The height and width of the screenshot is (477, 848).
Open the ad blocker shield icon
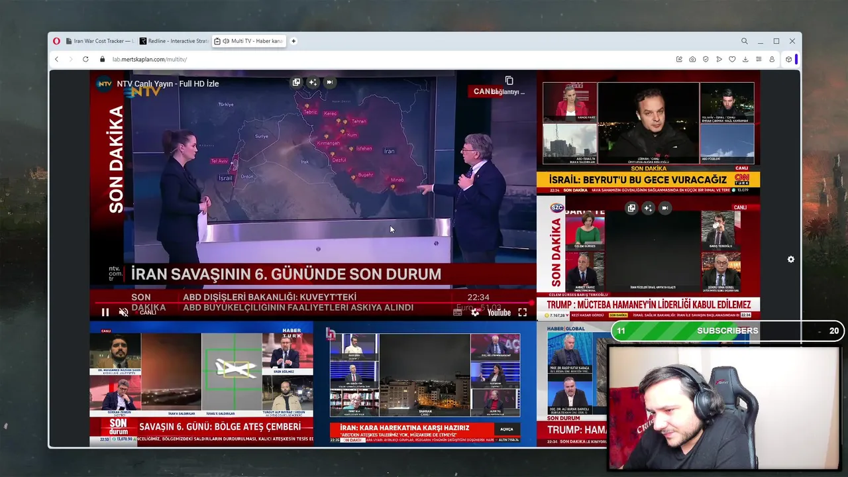706,59
